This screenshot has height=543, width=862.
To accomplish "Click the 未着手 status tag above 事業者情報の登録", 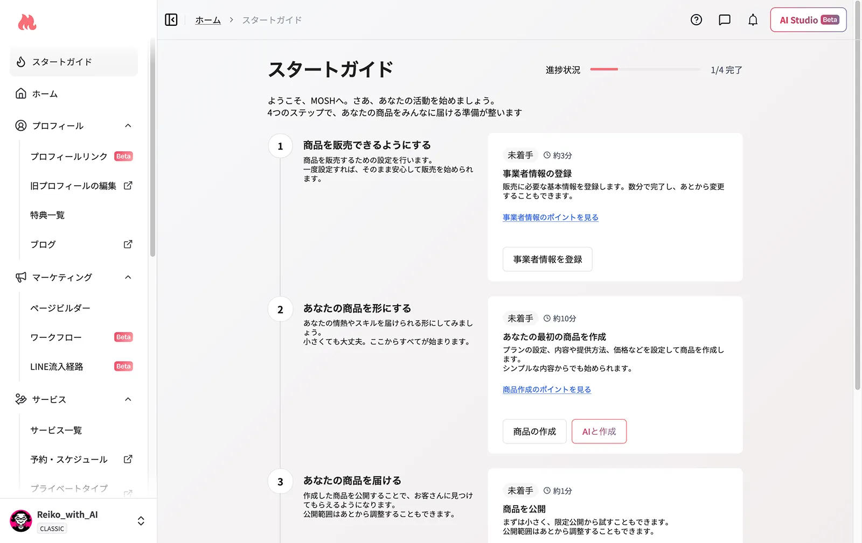I will tap(520, 155).
